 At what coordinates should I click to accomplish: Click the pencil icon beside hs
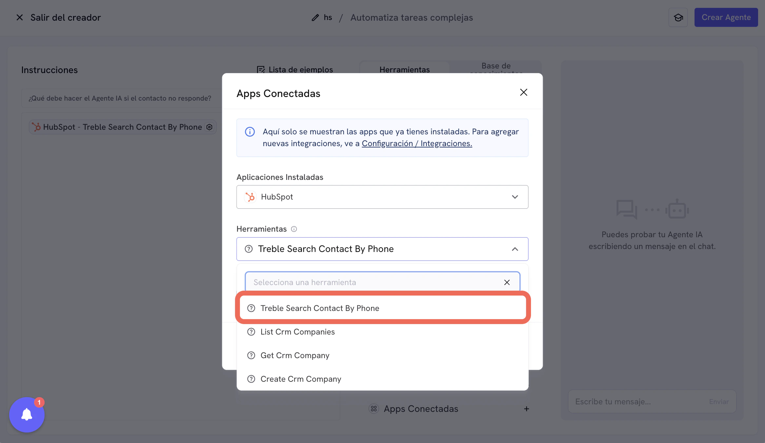315,17
